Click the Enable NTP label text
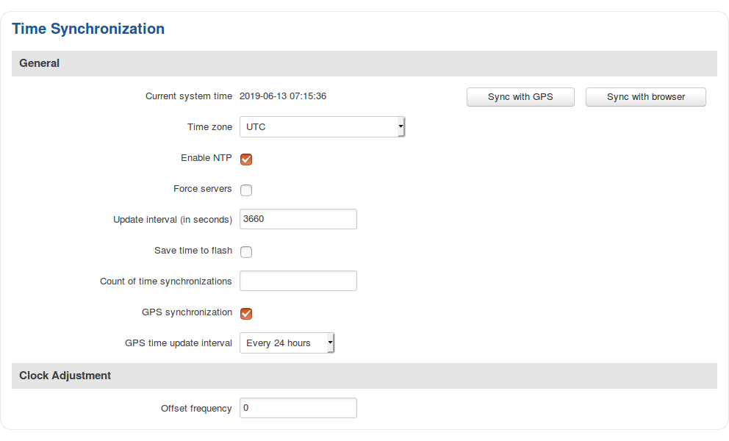 206,158
